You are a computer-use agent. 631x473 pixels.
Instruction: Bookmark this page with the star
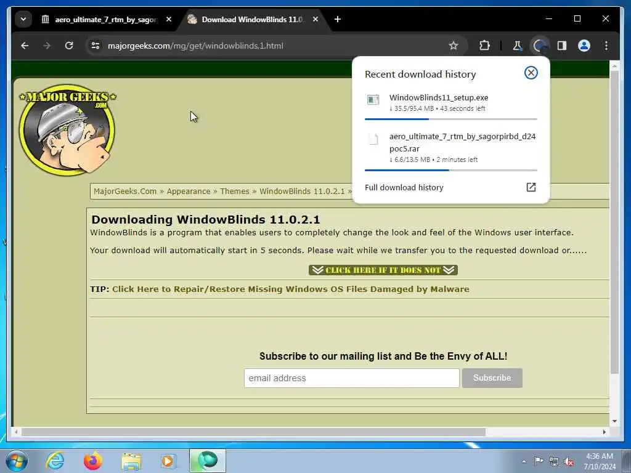pos(454,46)
